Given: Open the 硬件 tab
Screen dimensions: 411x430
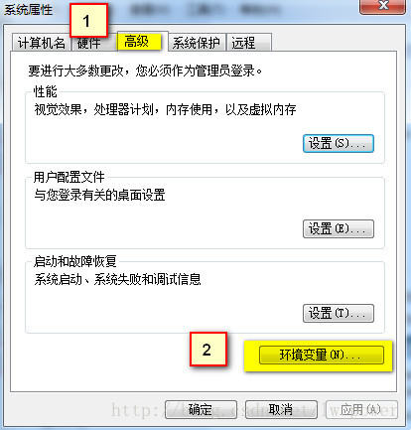Looking at the screenshot, I should click(x=89, y=44).
